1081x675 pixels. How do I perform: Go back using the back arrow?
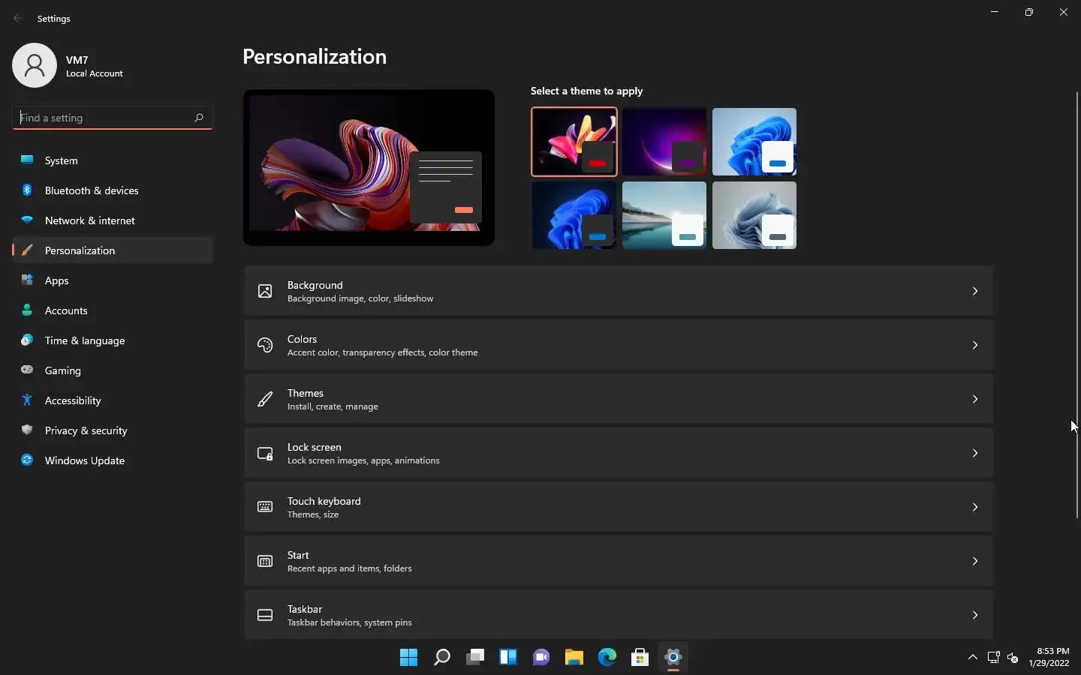pos(18,18)
